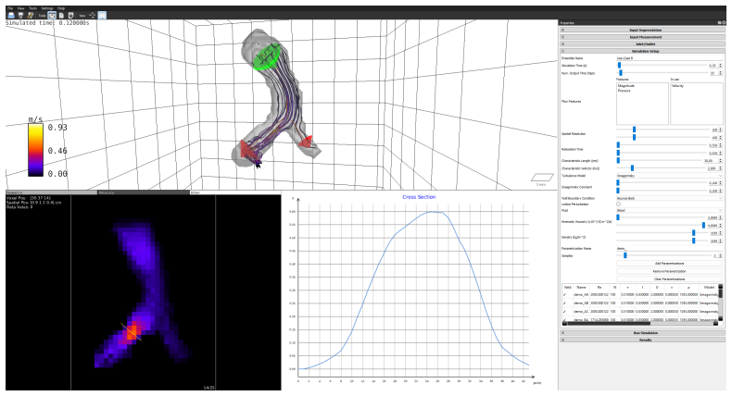Screen dimensions: 732x396
Task: Click the blank page toolbar icon
Action: 61,16
